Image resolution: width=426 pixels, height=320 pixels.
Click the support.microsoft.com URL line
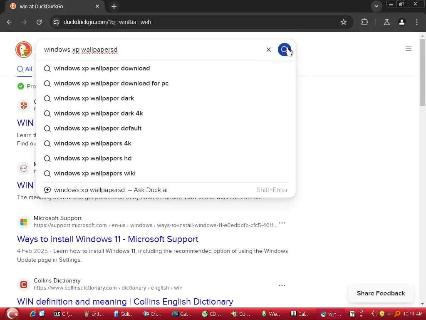(155, 225)
